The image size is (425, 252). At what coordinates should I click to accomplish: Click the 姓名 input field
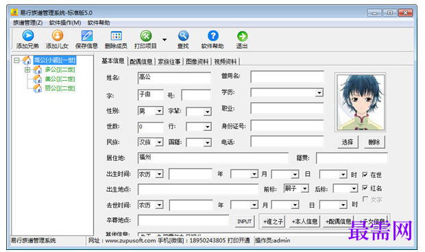(174, 78)
